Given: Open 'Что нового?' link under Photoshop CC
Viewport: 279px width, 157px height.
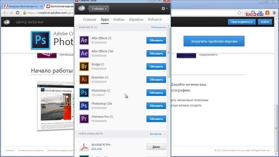Looking at the screenshot, I should [98, 95].
